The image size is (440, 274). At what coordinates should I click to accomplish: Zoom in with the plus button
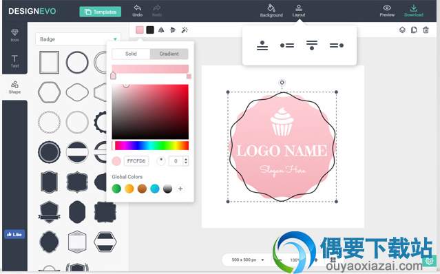pyautogui.click(x=316, y=260)
